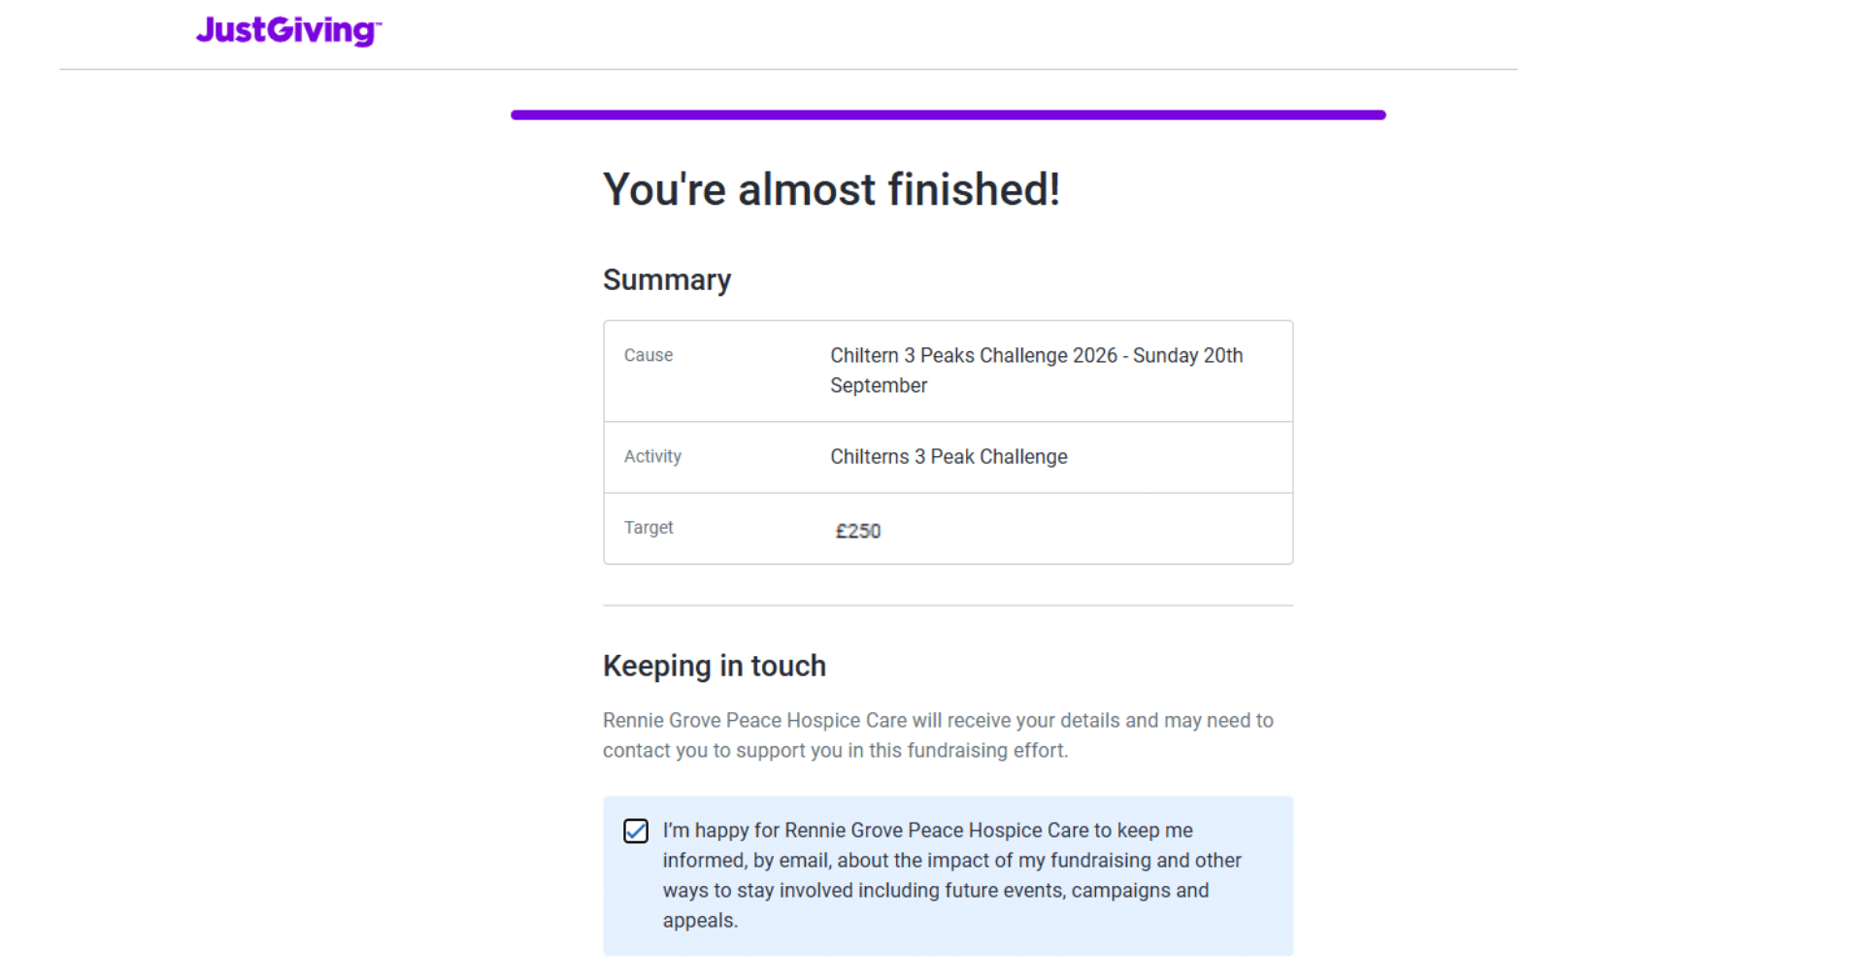The image size is (1864, 980).
Task: Click the "You're almost finished!" heading
Action: (x=831, y=189)
